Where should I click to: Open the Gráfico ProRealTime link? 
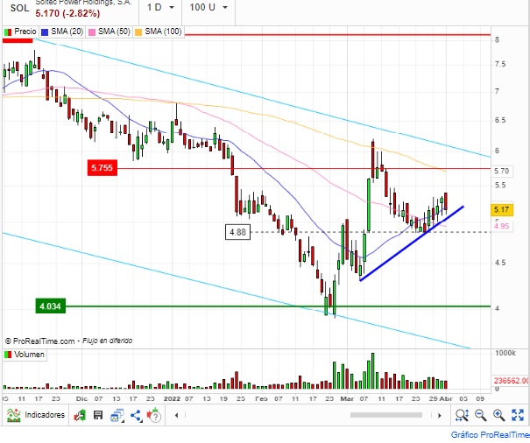click(x=490, y=435)
